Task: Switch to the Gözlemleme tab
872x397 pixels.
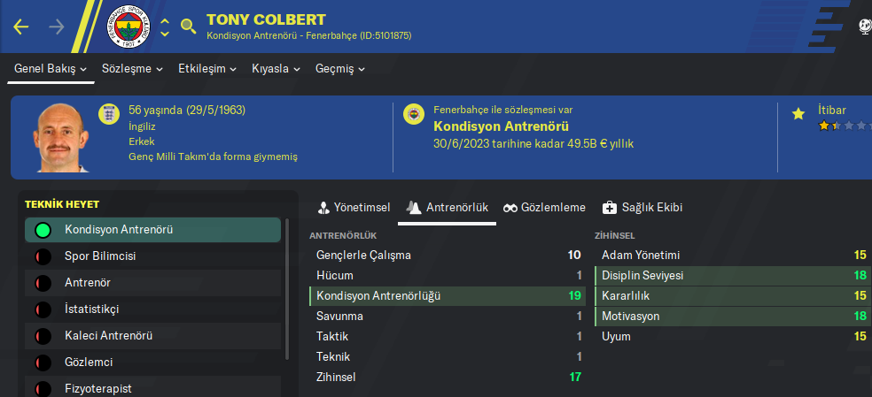Action: tap(544, 208)
